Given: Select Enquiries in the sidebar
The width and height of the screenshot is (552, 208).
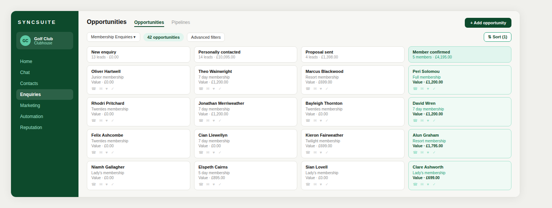Looking at the screenshot, I should click(x=45, y=95).
